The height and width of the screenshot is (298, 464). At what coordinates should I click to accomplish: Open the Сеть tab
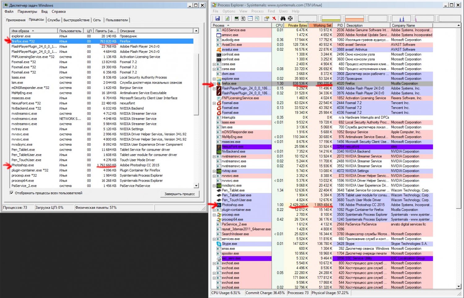[97, 20]
